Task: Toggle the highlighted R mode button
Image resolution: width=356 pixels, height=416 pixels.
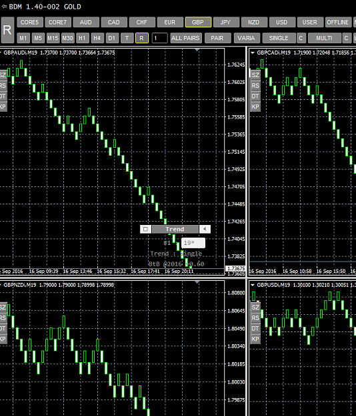Action: click(142, 38)
